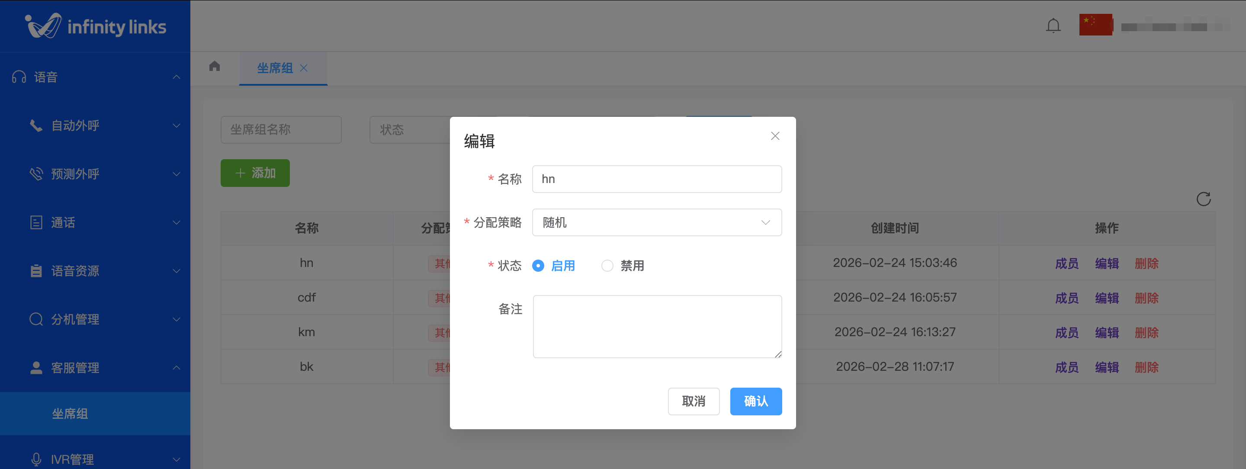Image resolution: width=1246 pixels, height=469 pixels.
Task: Close the edit dialog with X
Action: 775,136
